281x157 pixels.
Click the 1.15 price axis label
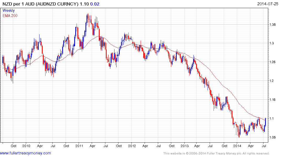point(273,100)
